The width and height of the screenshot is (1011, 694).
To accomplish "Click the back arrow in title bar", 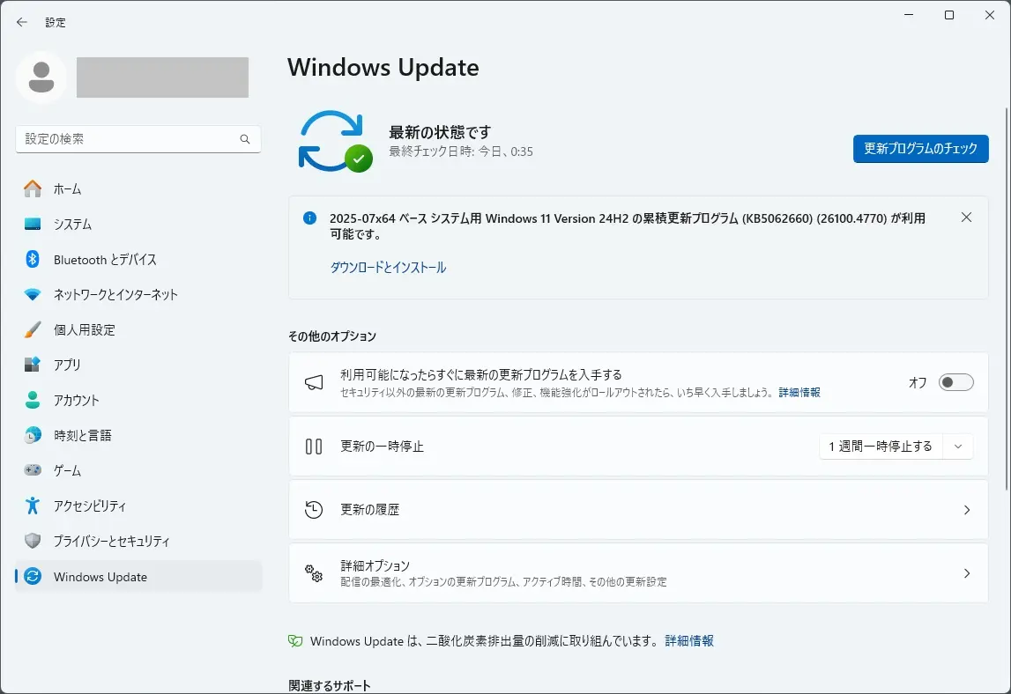I will pyautogui.click(x=22, y=23).
